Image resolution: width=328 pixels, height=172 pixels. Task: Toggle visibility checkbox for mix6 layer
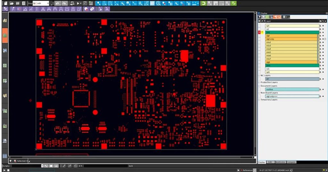(259, 56)
